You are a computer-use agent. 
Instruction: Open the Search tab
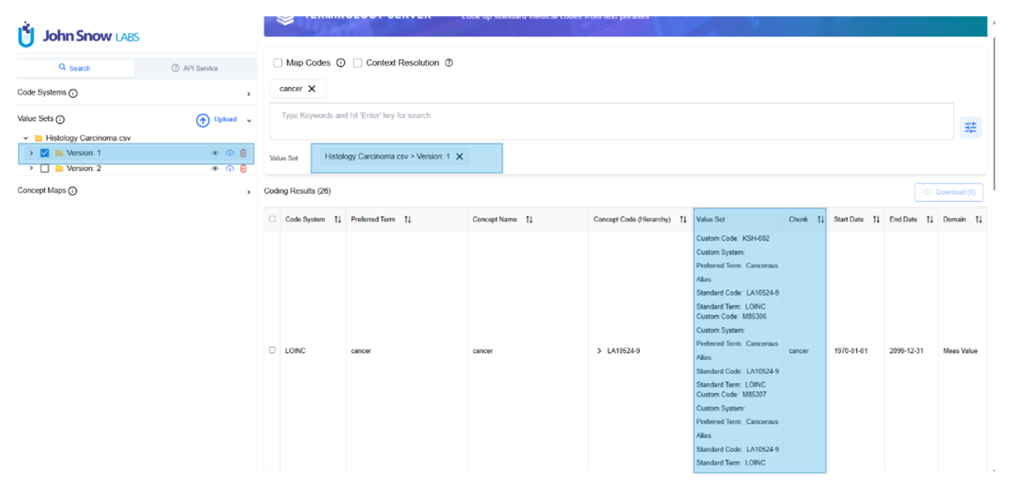pyautogui.click(x=75, y=68)
